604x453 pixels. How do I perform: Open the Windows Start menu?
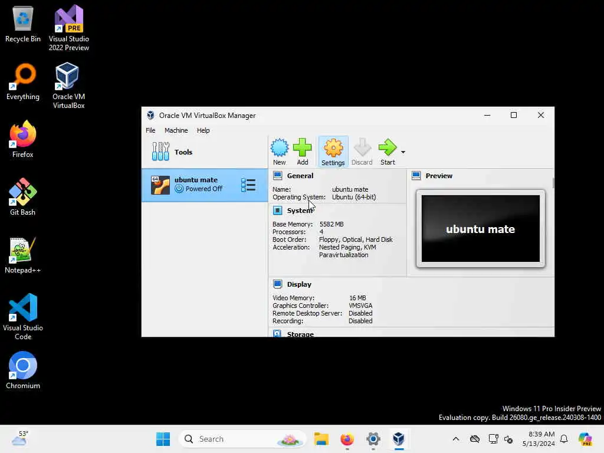coord(163,439)
